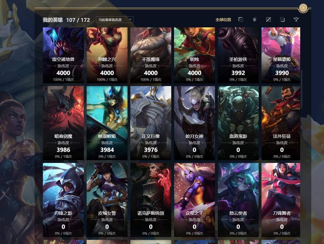Open the 暗裔剑魔 champion card

(x=63, y=123)
